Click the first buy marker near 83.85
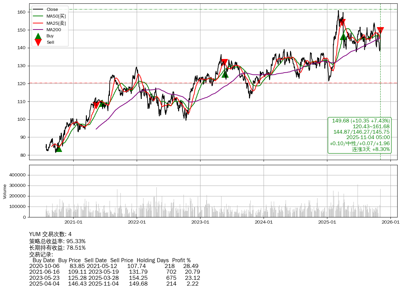403x290 pixels. 58,148
